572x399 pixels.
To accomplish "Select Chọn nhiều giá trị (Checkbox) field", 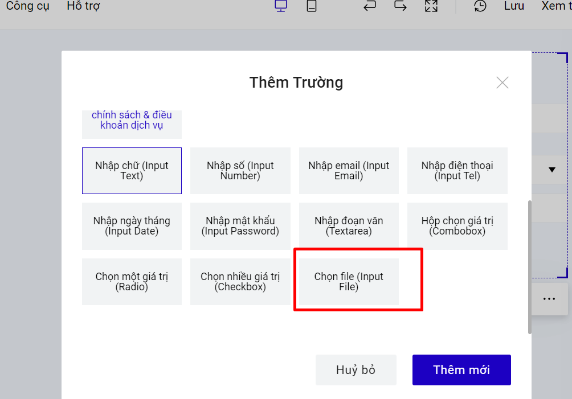I will click(240, 282).
